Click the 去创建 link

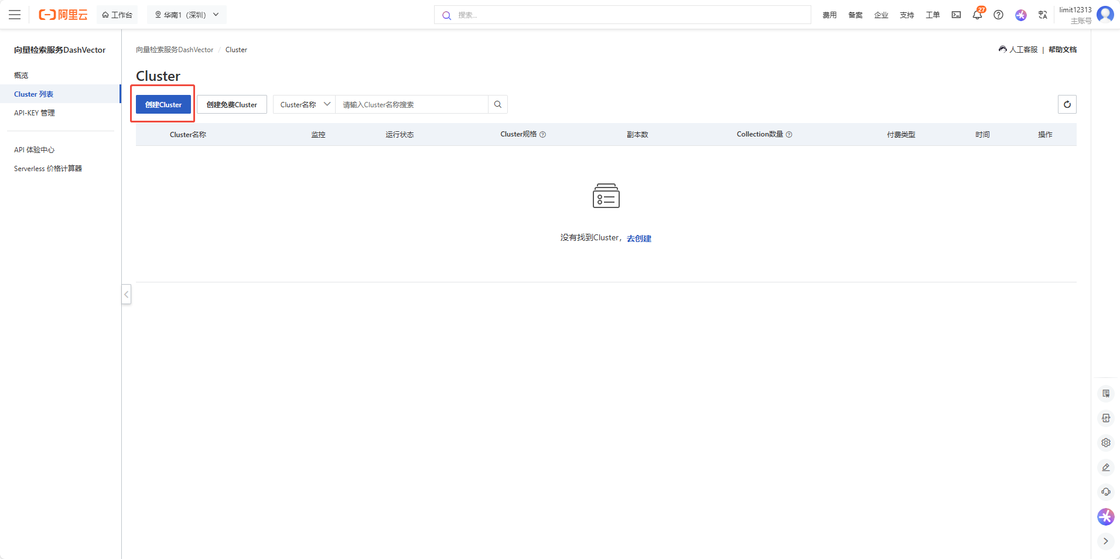[638, 238]
